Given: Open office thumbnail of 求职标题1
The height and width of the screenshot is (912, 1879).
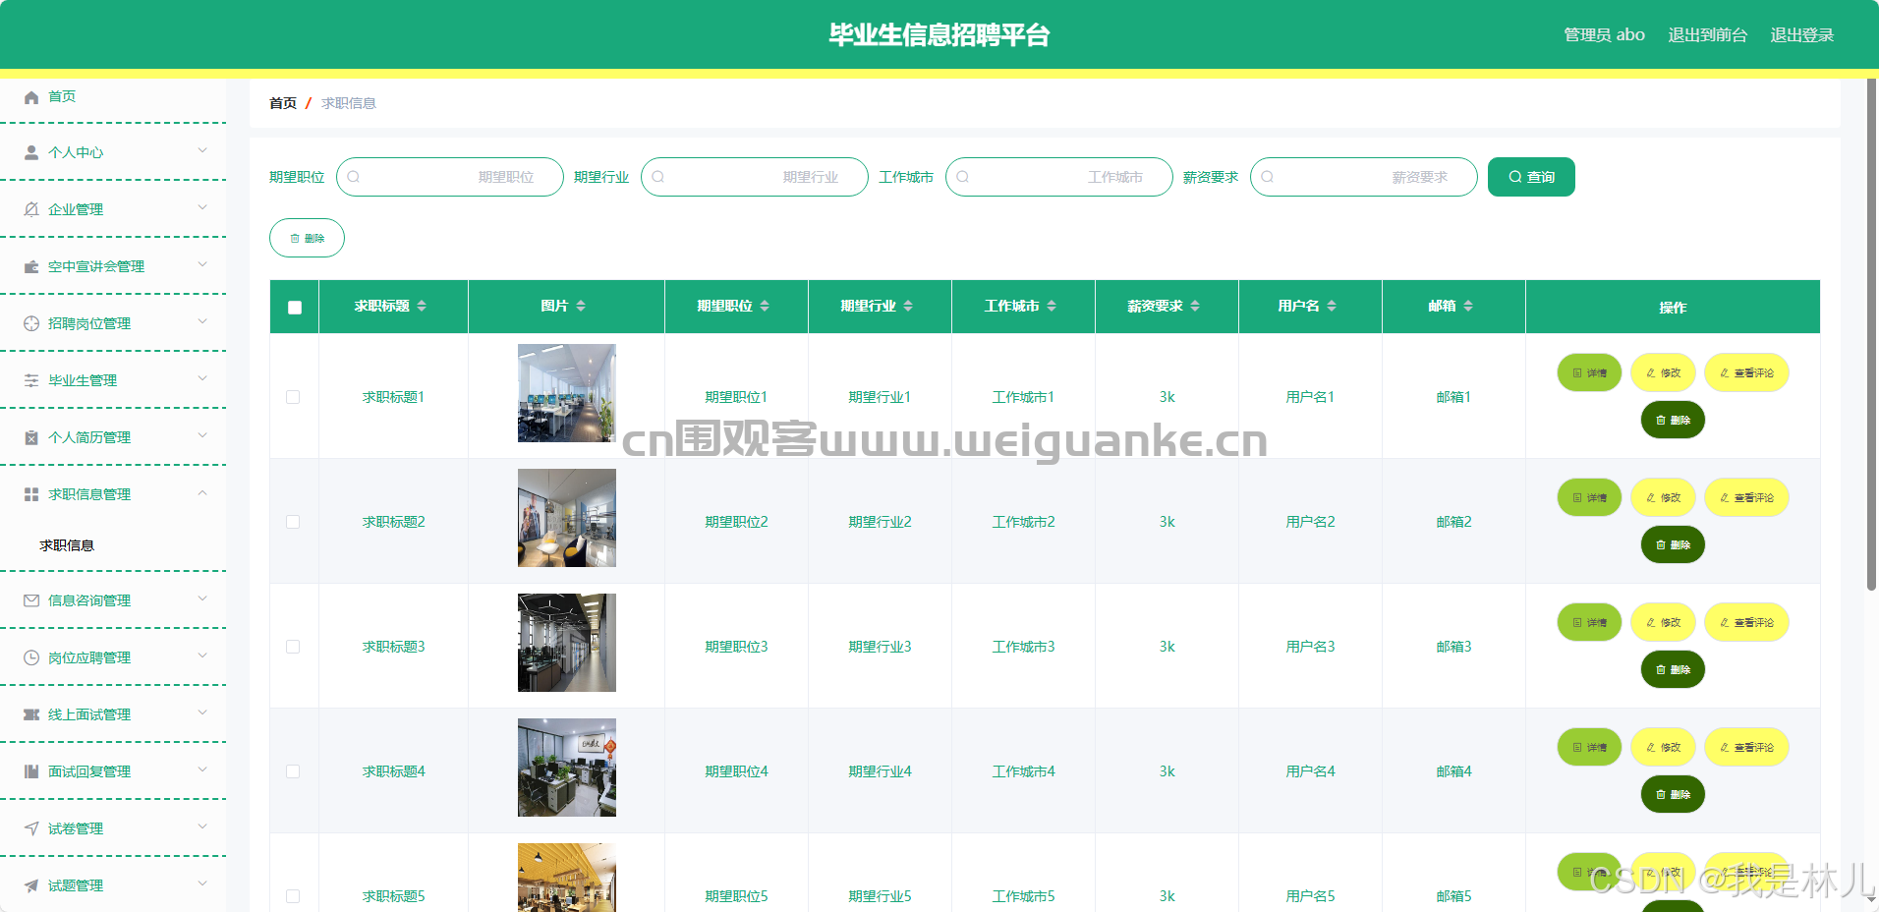Looking at the screenshot, I should click(567, 393).
